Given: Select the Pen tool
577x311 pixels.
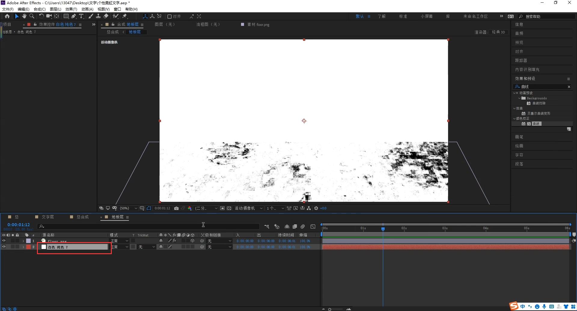Looking at the screenshot, I should point(74,16).
